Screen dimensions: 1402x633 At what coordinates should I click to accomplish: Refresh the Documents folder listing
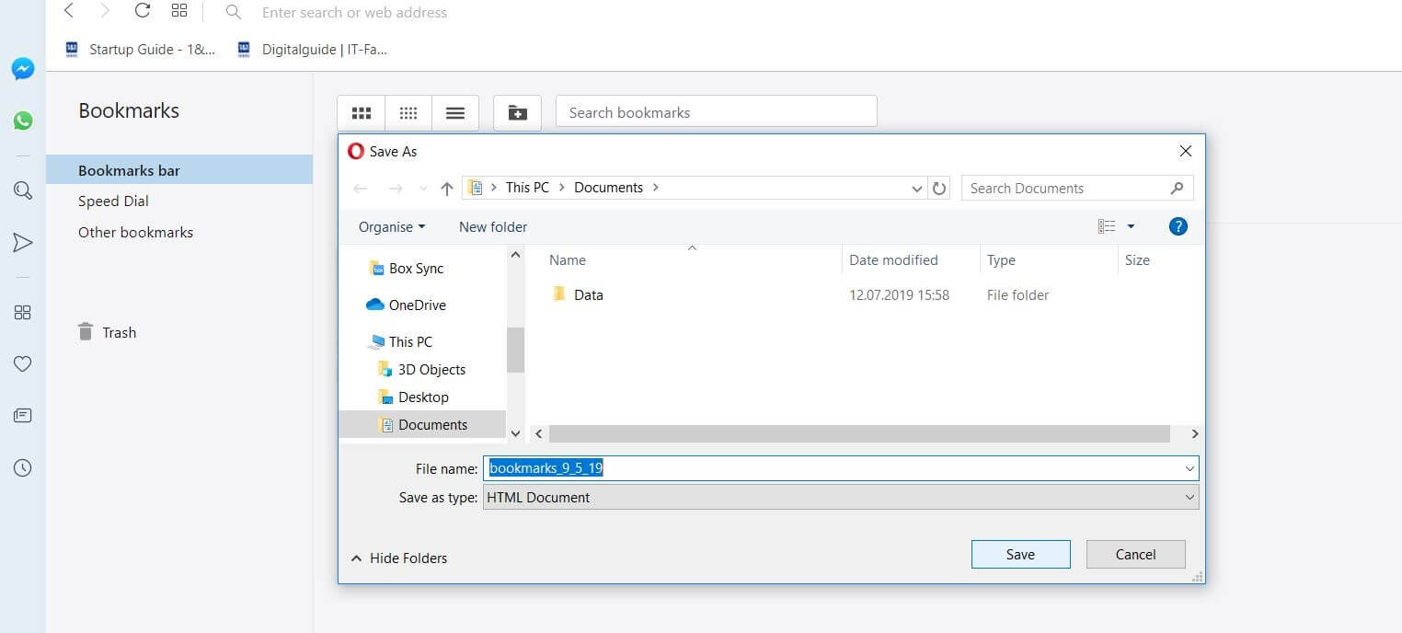coord(939,188)
